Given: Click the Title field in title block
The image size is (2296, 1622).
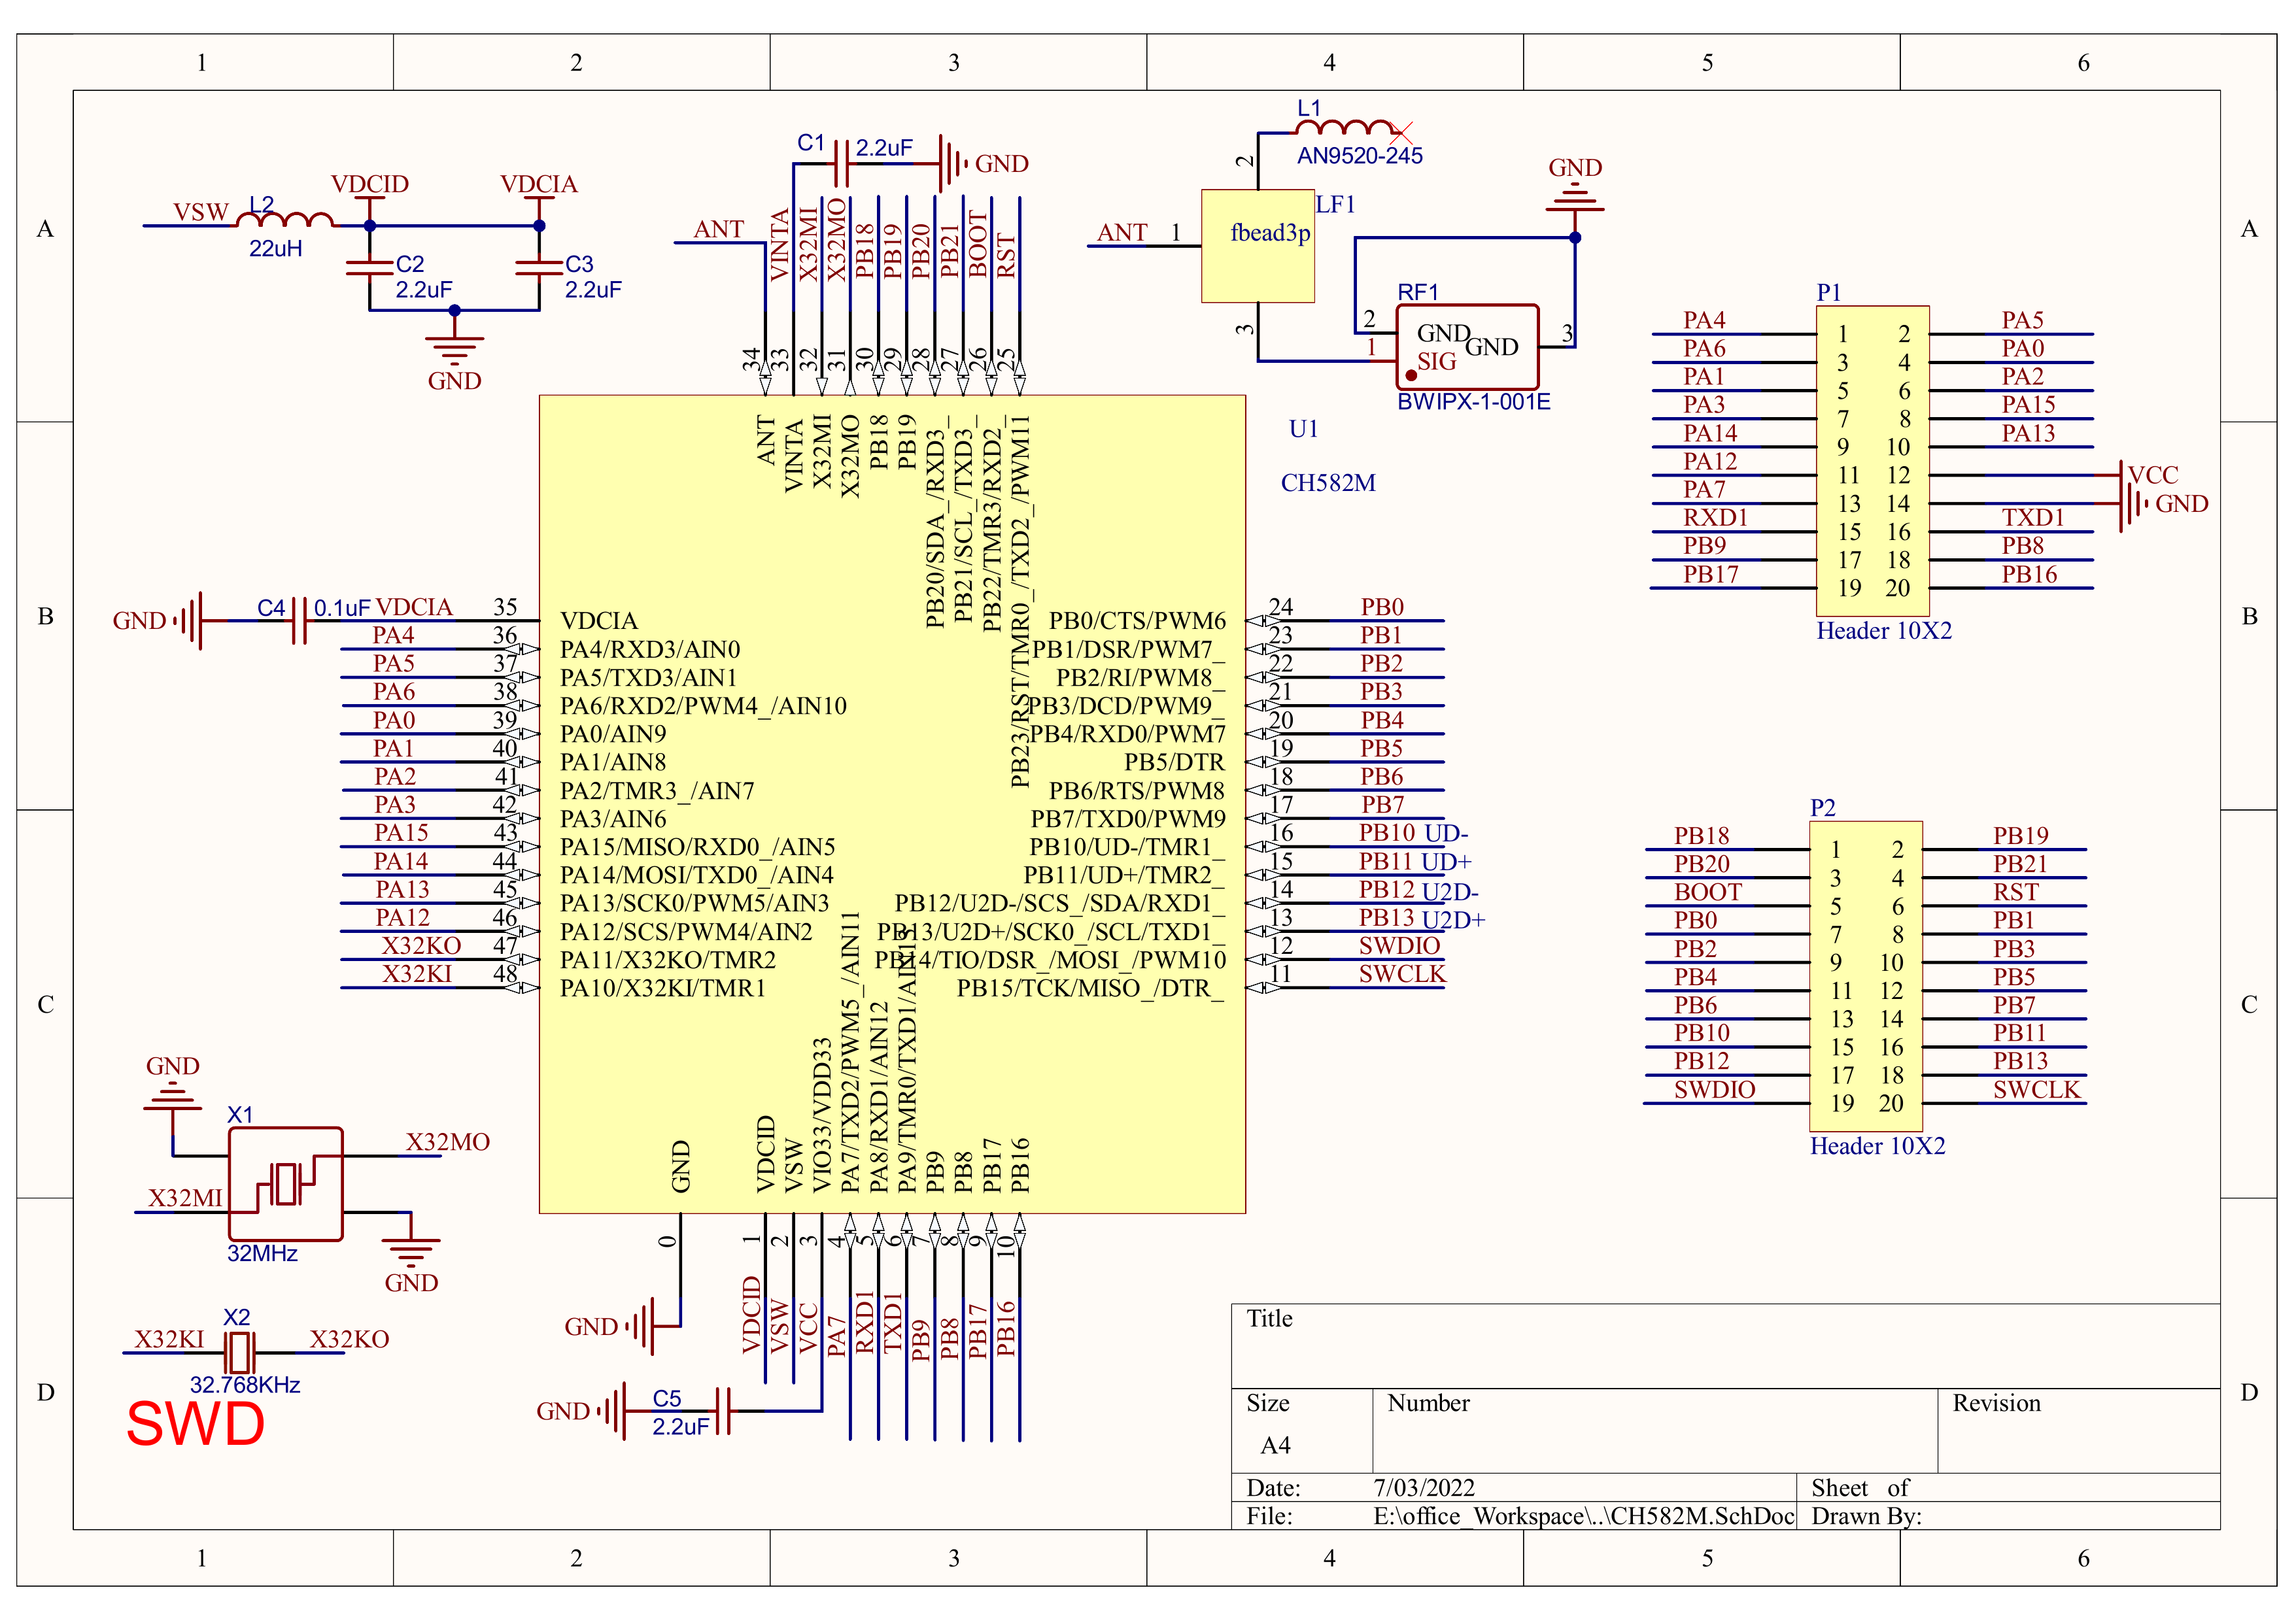Looking at the screenshot, I should [x=1725, y=1345].
